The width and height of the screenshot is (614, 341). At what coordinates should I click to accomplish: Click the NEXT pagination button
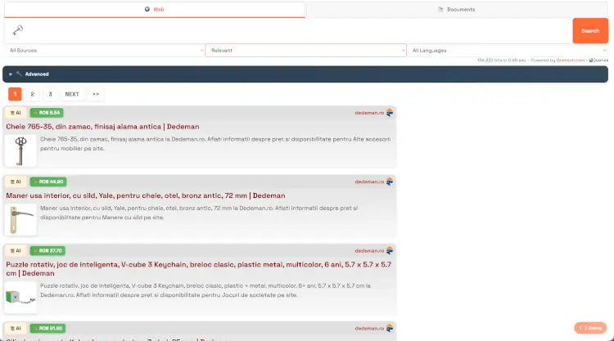click(x=72, y=94)
